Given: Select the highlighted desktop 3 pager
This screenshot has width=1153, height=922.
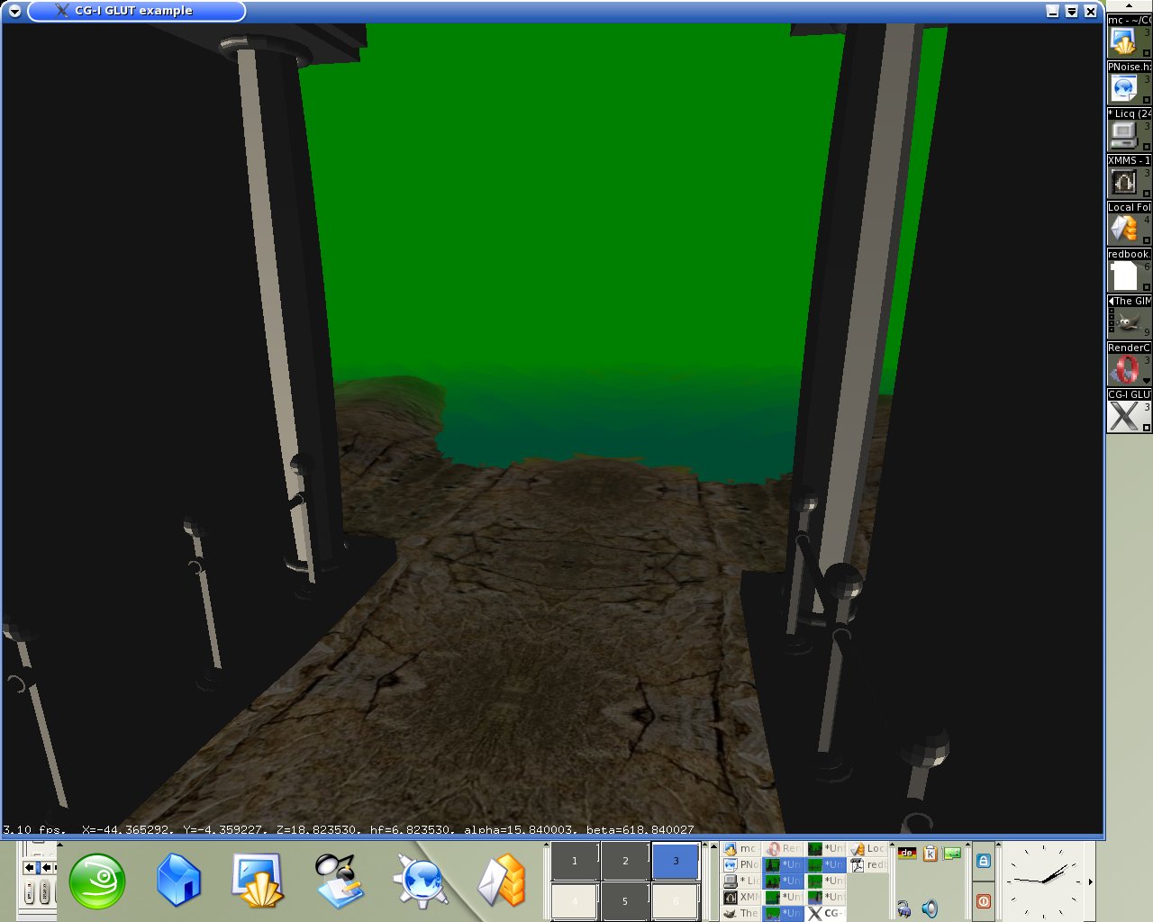Looking at the screenshot, I should tap(676, 861).
